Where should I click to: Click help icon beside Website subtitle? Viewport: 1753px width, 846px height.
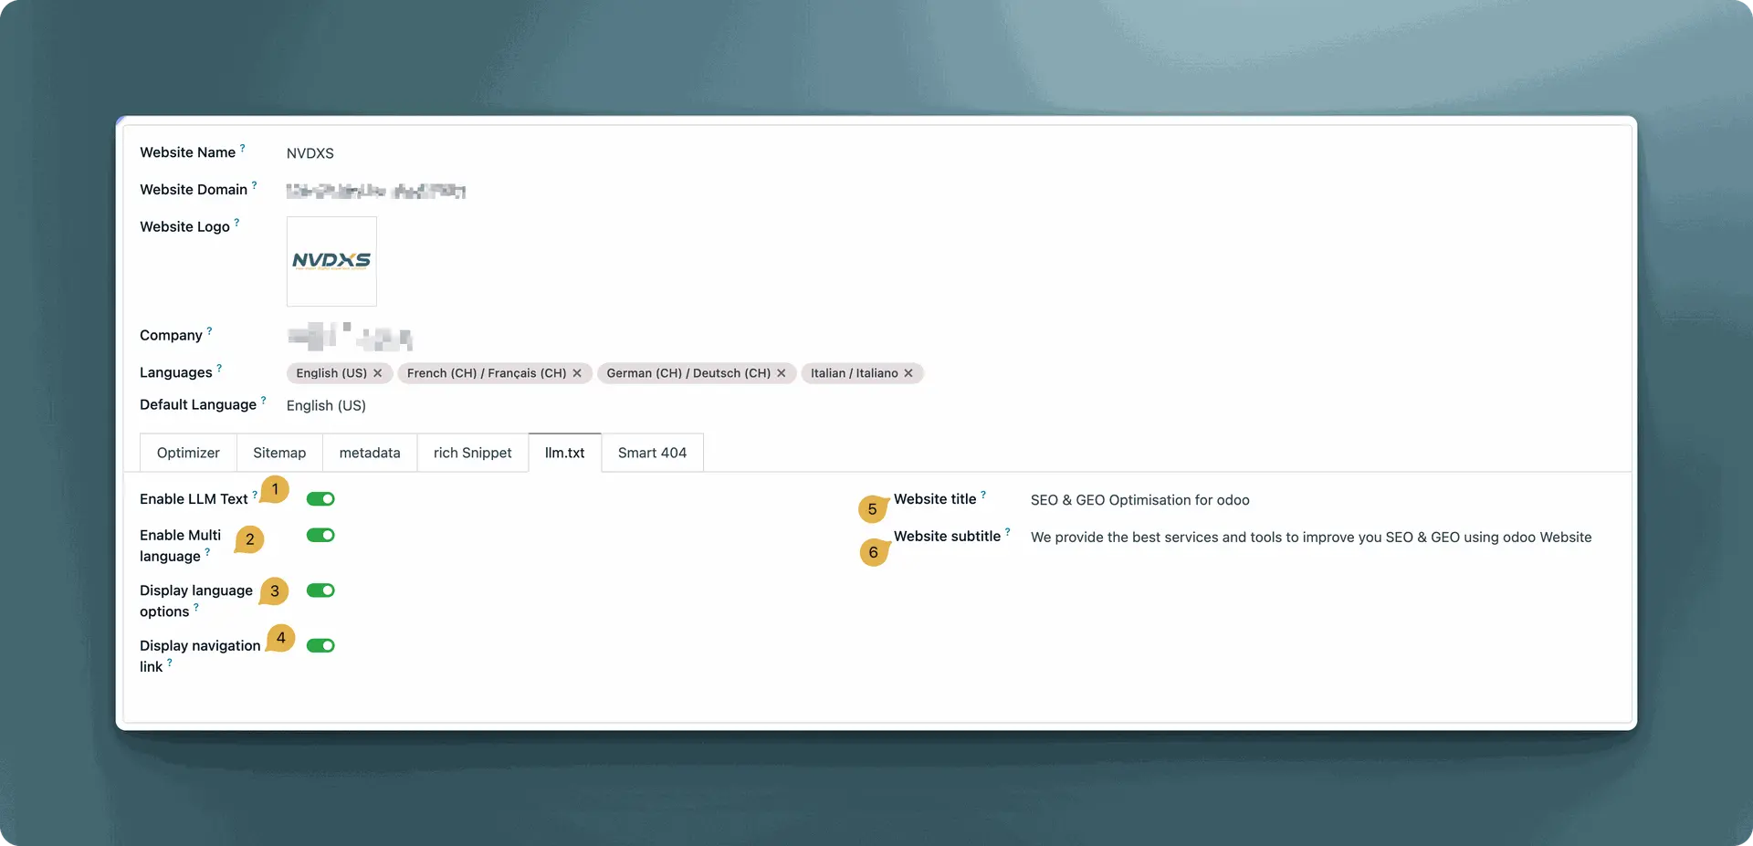tap(1008, 531)
